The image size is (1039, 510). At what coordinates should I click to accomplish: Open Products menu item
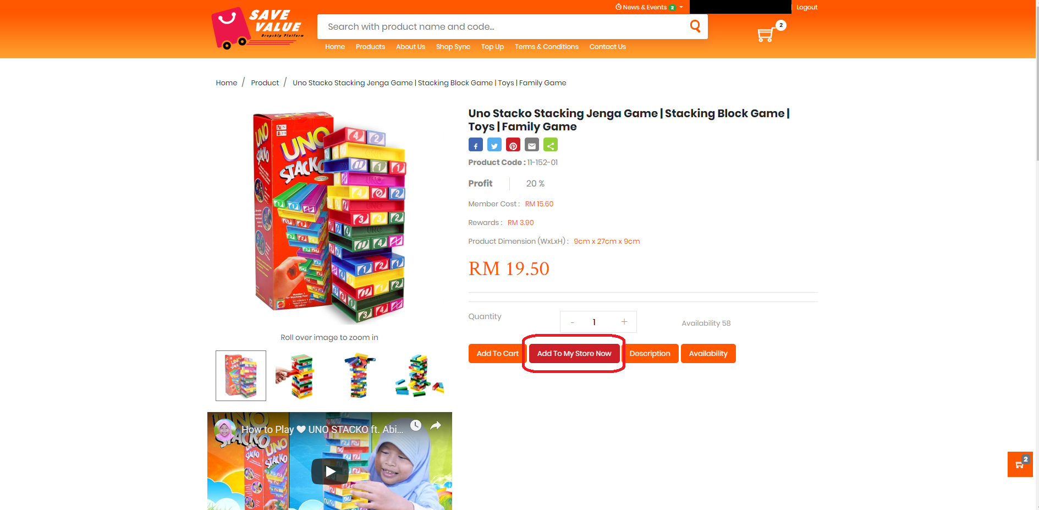point(370,47)
